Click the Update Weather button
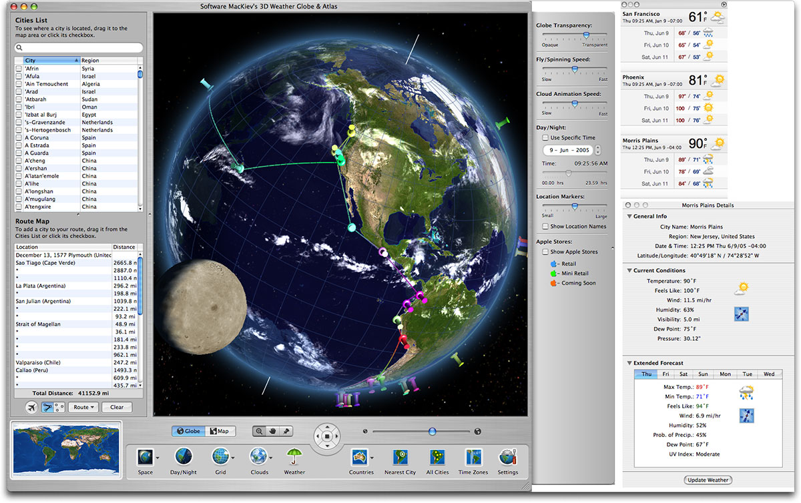Image resolution: width=801 pixels, height=503 pixels. [708, 480]
